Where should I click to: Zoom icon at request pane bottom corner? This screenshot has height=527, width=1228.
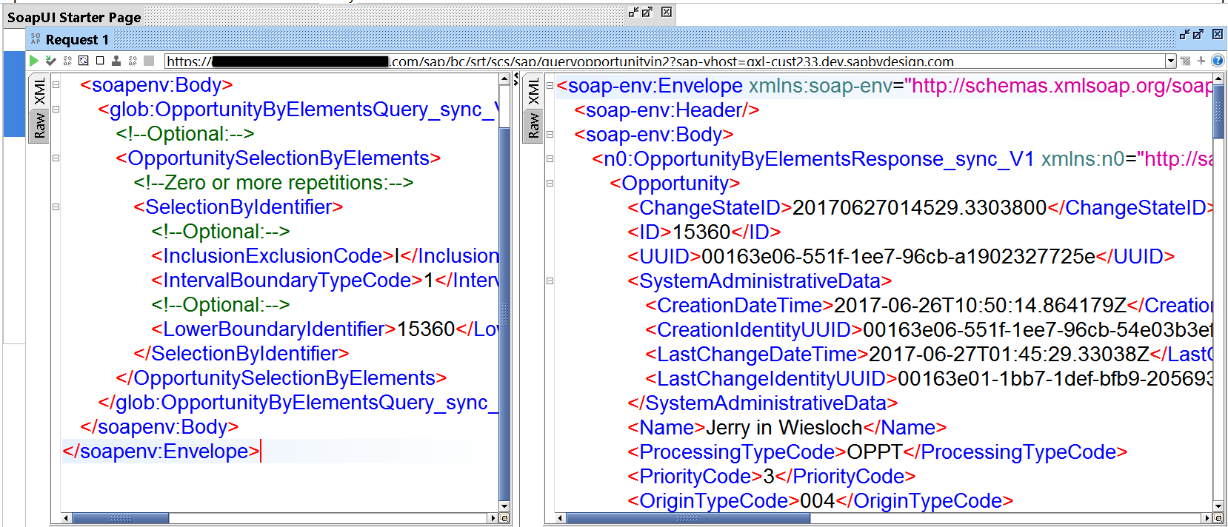pyautogui.click(x=504, y=518)
